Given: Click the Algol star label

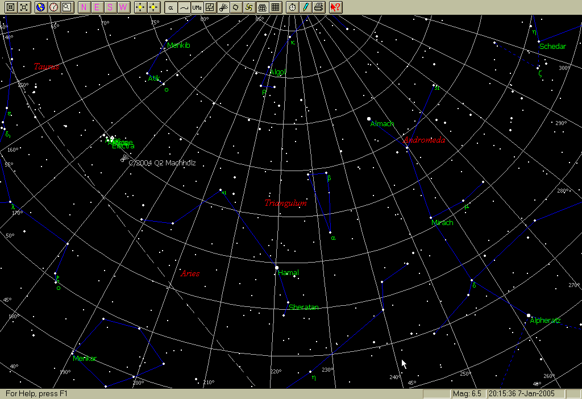Looking at the screenshot, I should (277, 72).
